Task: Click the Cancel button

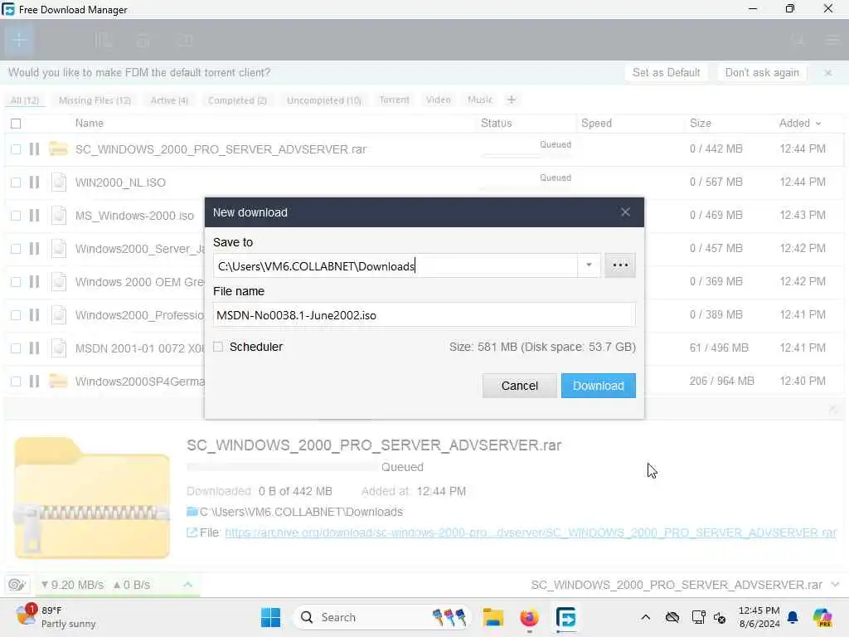Action: pyautogui.click(x=519, y=386)
